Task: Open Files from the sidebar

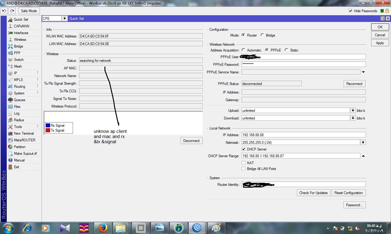Action: click(17, 107)
